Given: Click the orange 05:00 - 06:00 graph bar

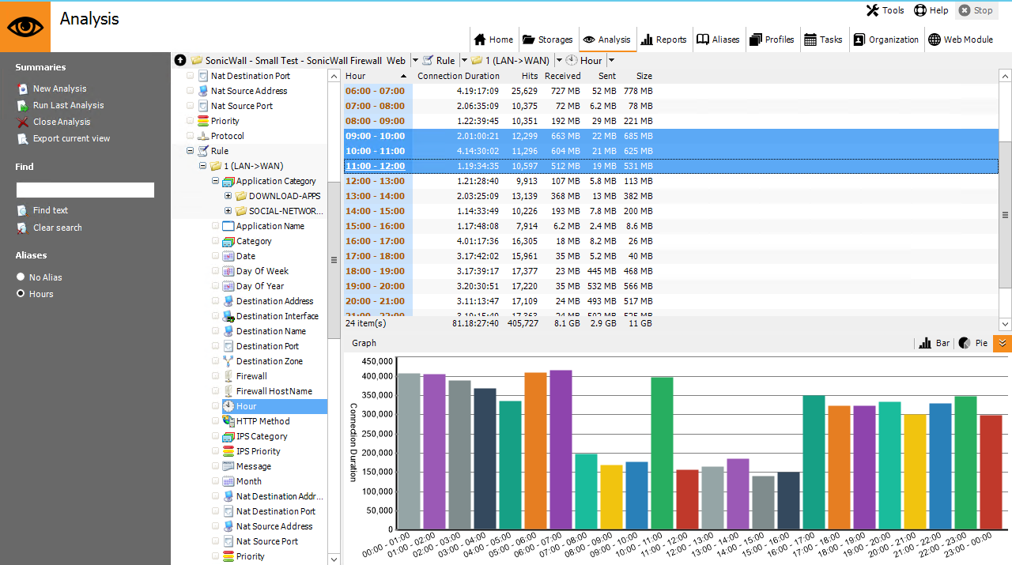Looking at the screenshot, I should [x=535, y=450].
